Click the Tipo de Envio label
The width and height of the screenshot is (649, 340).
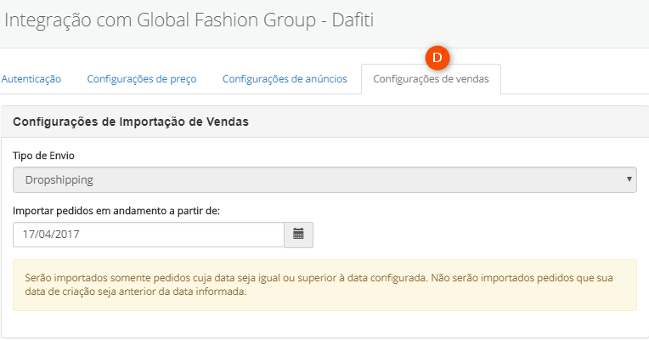pos(43,156)
